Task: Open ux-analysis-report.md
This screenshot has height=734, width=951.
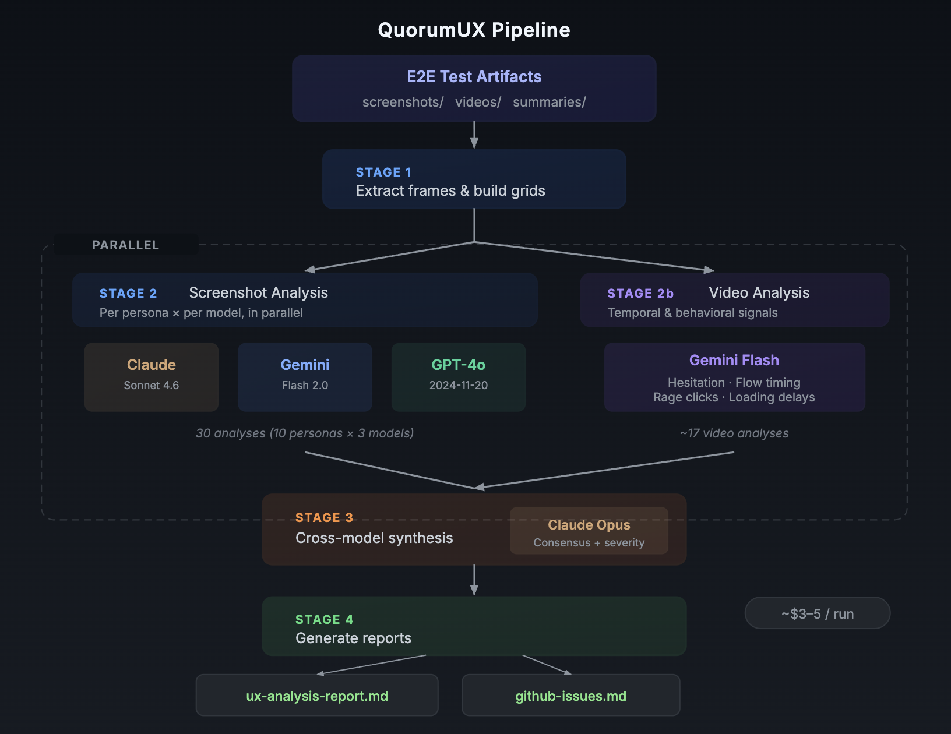Action: pyautogui.click(x=316, y=695)
